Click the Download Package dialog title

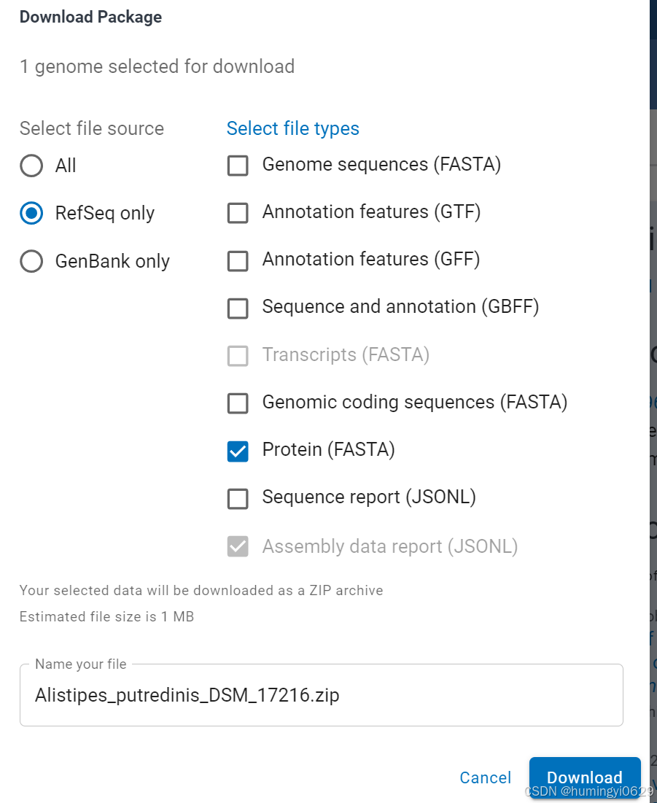click(90, 18)
